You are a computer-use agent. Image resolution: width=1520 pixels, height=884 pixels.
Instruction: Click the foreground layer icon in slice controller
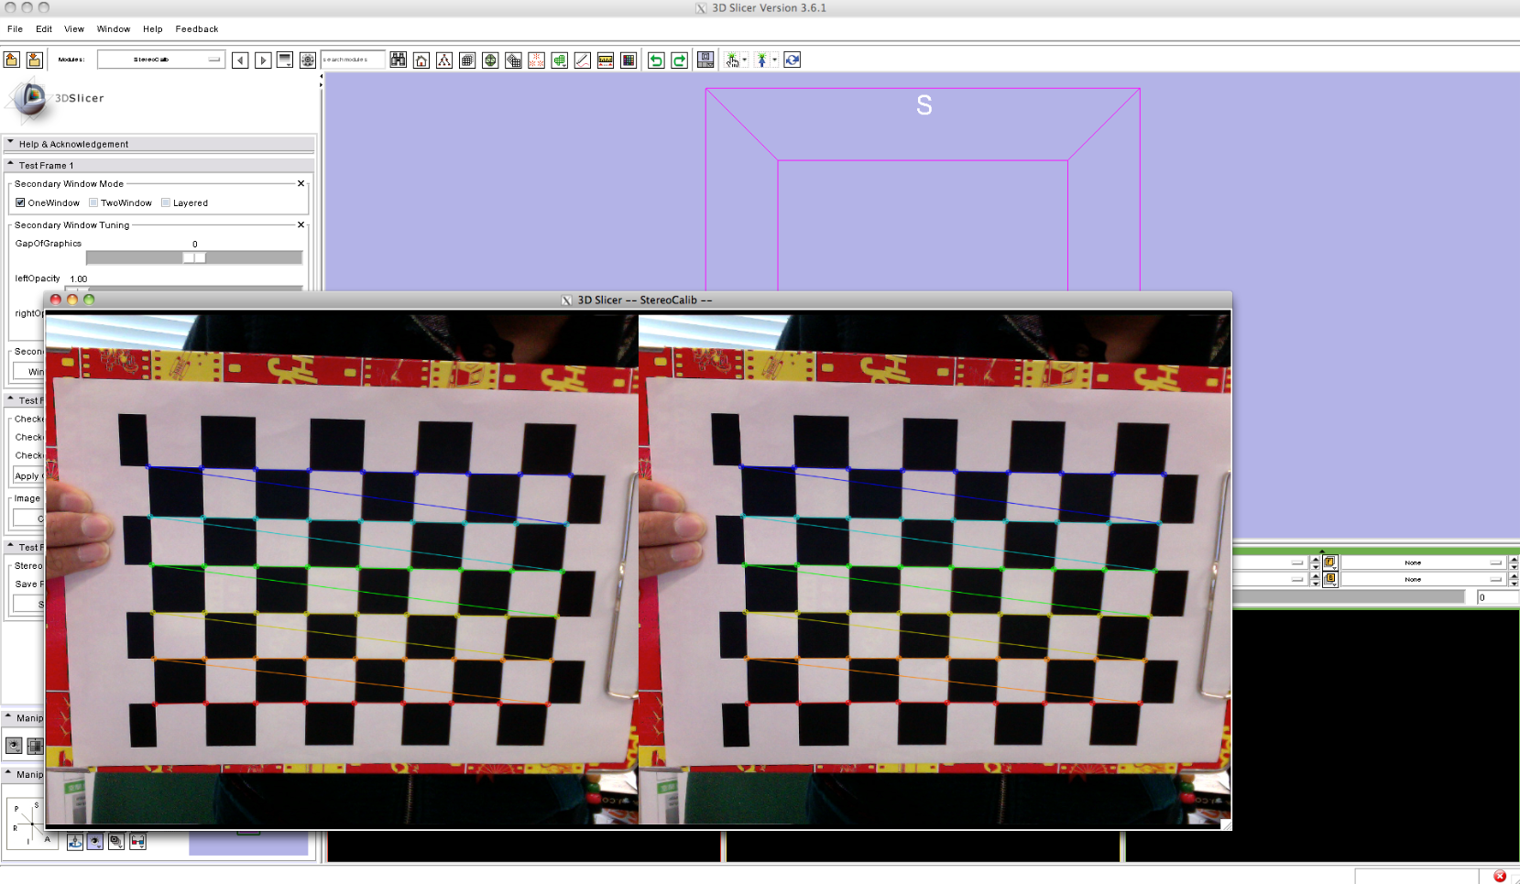click(x=1329, y=562)
